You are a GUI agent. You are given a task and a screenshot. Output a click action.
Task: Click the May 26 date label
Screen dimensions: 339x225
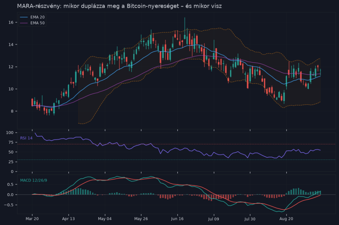coord(141,219)
